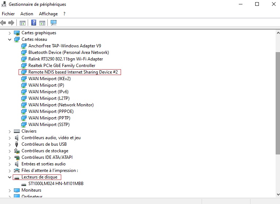Expand the Claviers node

pyautogui.click(x=9, y=132)
